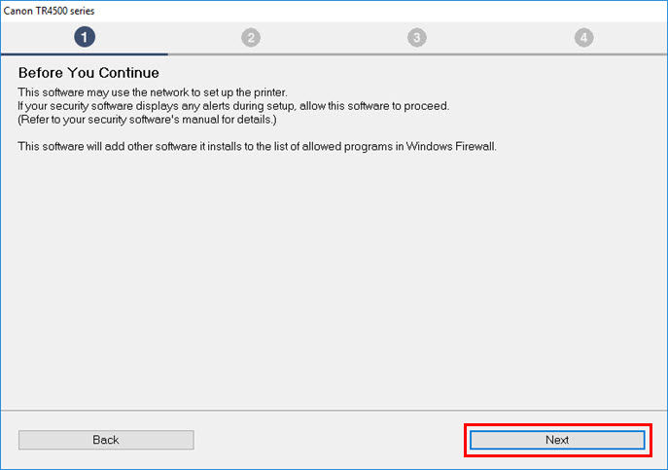668x470 pixels.
Task: Click the "Canon TR4500 series" window title
Action: tap(50, 10)
